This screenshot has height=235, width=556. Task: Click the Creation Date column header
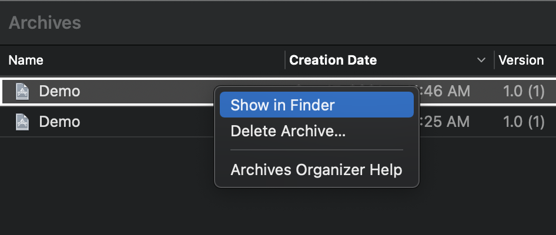333,60
